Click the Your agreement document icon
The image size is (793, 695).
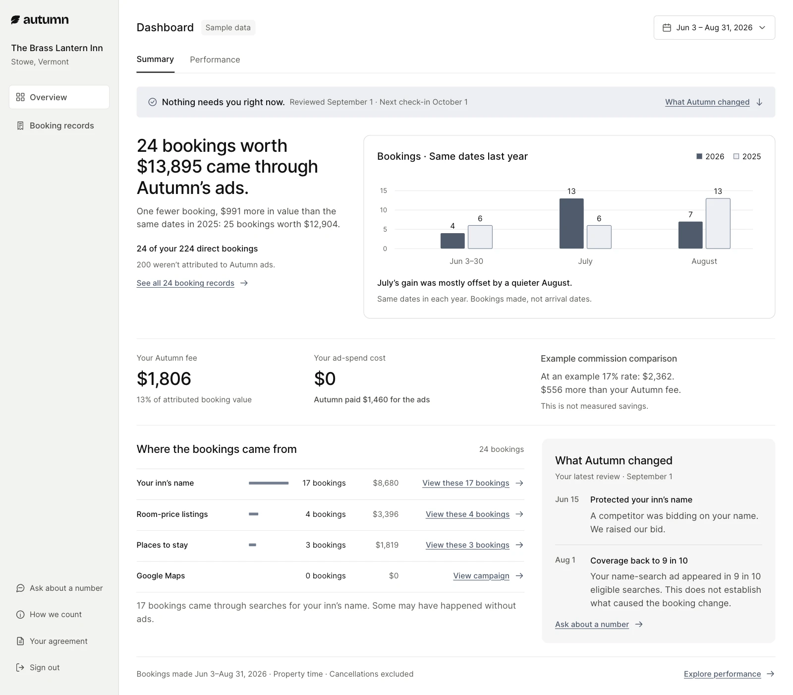(20, 641)
